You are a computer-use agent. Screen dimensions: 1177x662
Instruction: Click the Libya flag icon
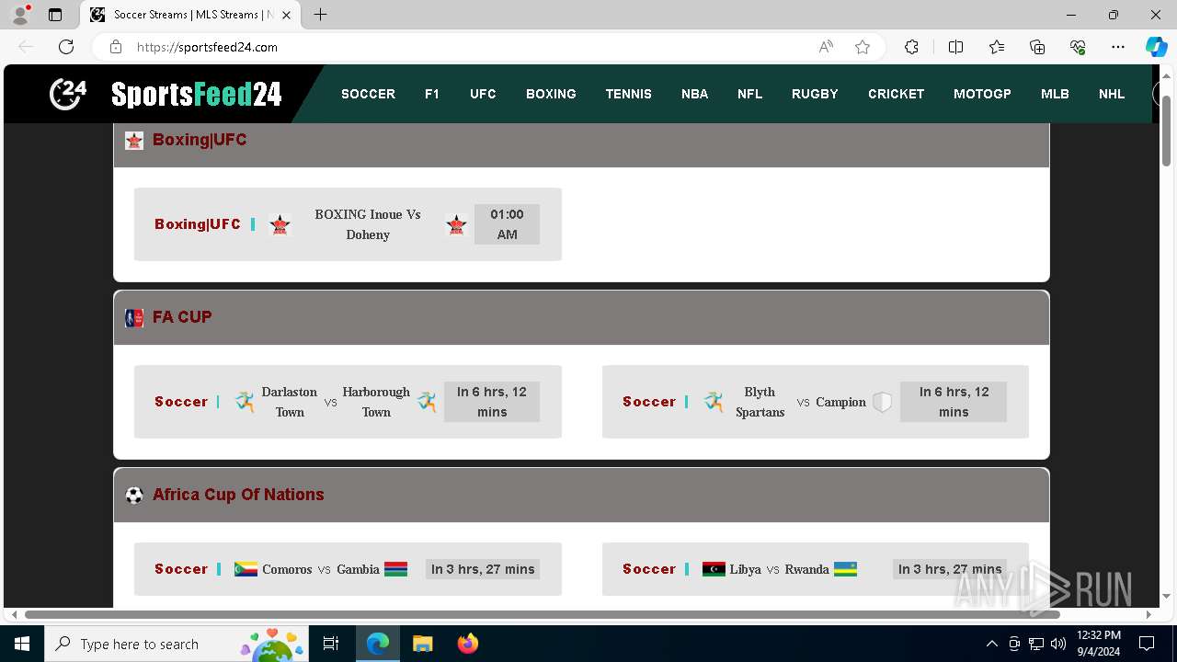pyautogui.click(x=714, y=569)
